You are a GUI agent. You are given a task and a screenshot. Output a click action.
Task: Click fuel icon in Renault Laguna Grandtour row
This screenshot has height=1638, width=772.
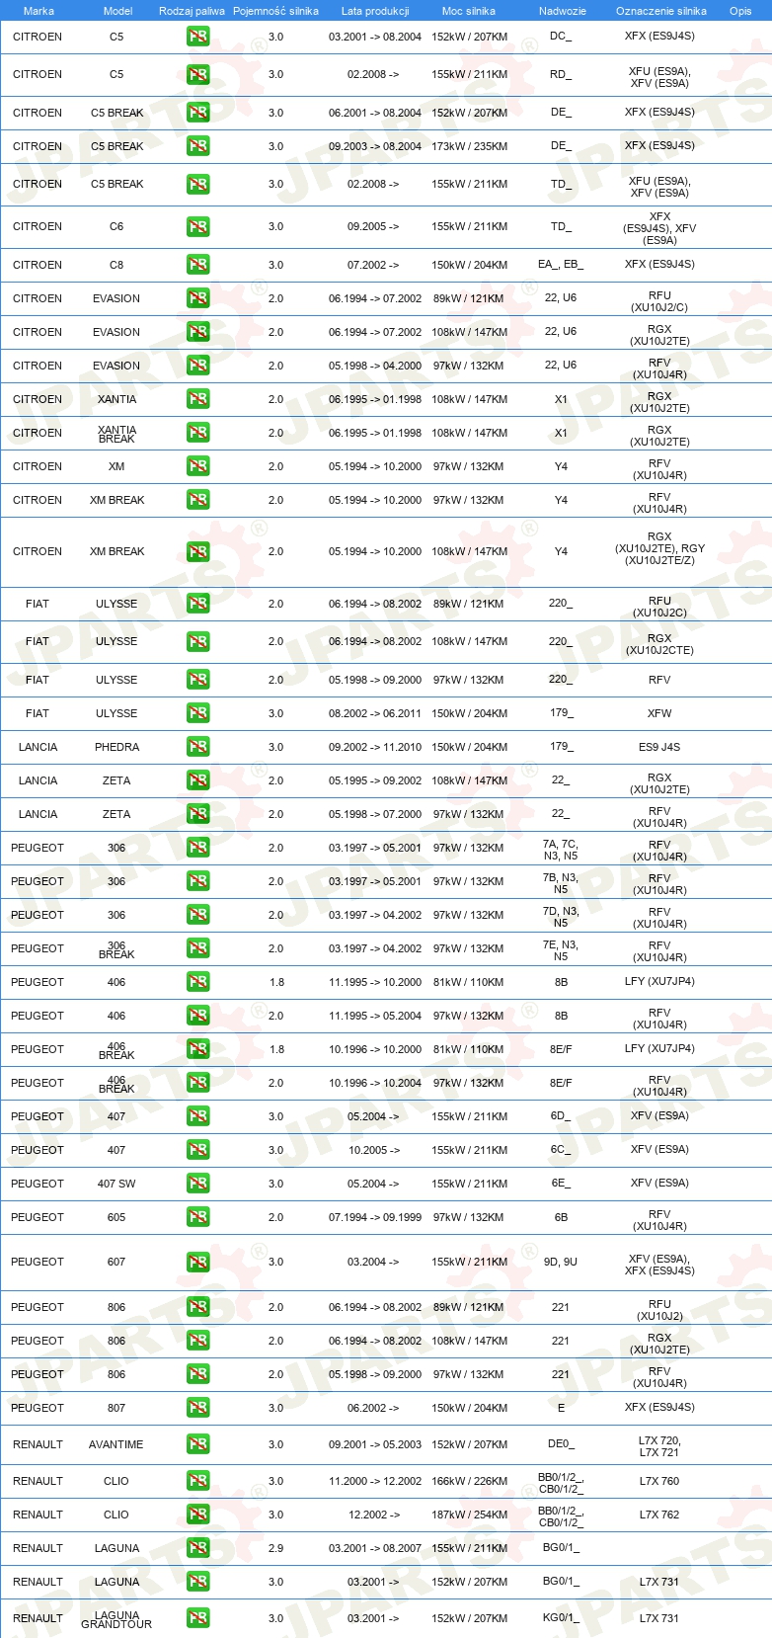198,1618
